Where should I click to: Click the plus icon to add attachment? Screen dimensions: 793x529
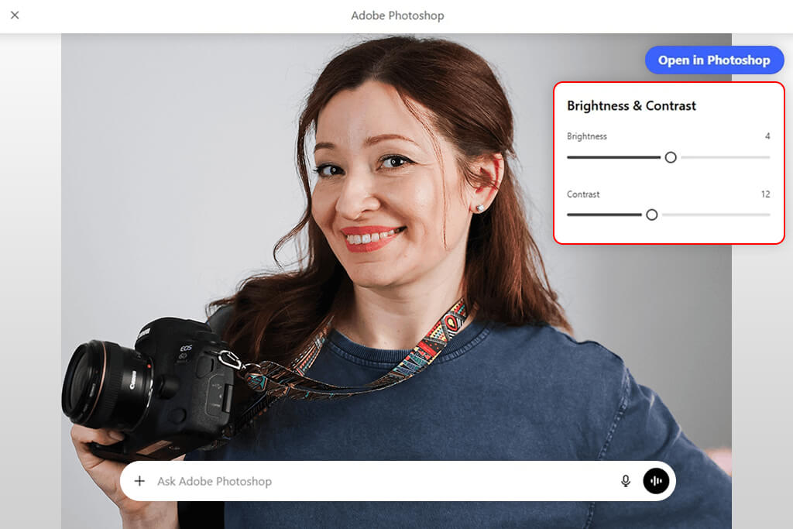coord(139,481)
